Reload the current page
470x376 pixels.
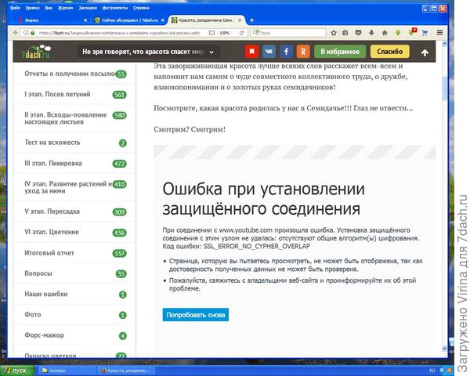tap(241, 33)
